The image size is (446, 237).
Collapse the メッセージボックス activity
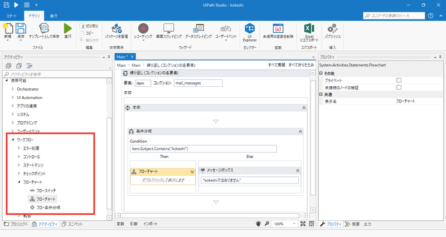click(298, 171)
